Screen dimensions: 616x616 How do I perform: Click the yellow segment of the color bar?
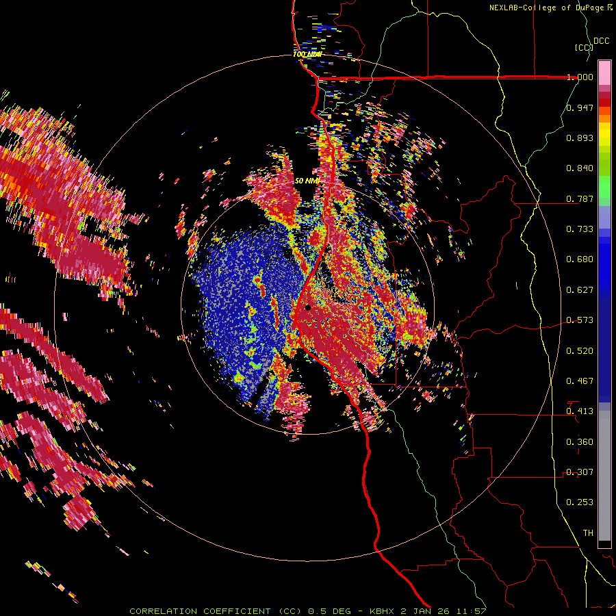pos(604,134)
